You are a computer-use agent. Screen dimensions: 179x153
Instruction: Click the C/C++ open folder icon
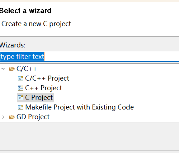[x=12, y=69]
